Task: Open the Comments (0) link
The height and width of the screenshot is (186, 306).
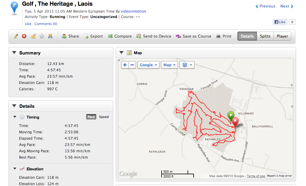Action: [46, 24]
